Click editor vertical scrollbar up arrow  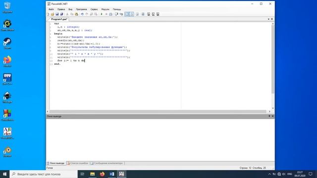coord(273,24)
